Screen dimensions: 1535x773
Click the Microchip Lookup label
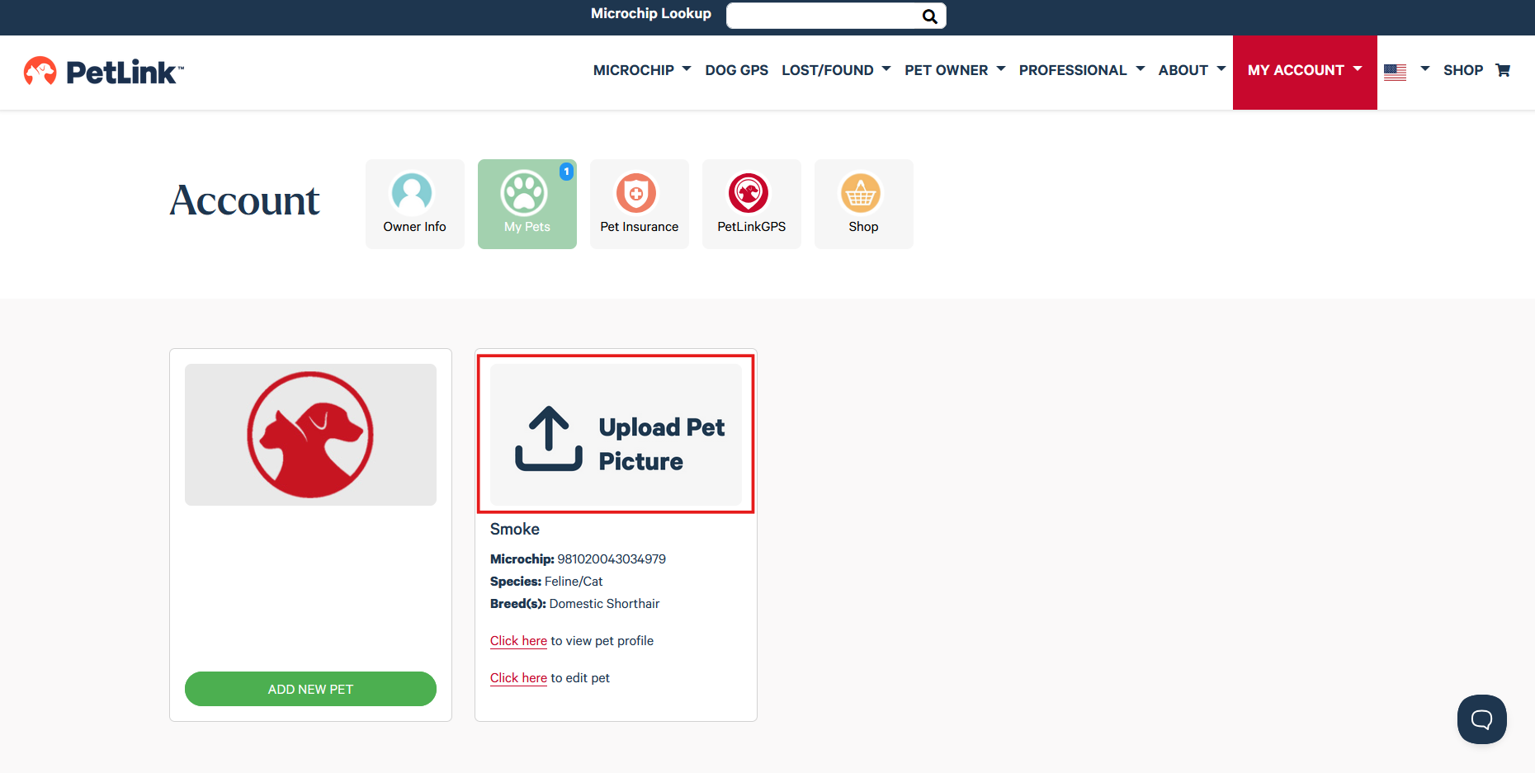651,13
